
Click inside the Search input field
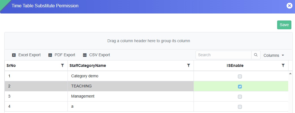[223, 55]
